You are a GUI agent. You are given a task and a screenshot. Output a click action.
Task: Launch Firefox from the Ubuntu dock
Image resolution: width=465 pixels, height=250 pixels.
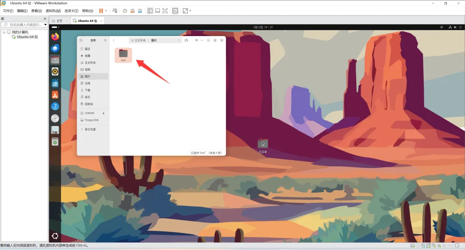pos(55,37)
